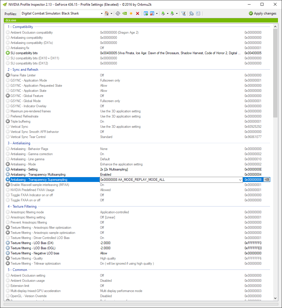The image size is (282, 308).
Task: Select the '5 - Common' section header
Action: [x=17, y=270]
